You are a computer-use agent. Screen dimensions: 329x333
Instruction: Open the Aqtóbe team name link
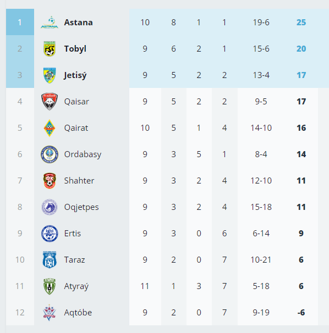[78, 313]
